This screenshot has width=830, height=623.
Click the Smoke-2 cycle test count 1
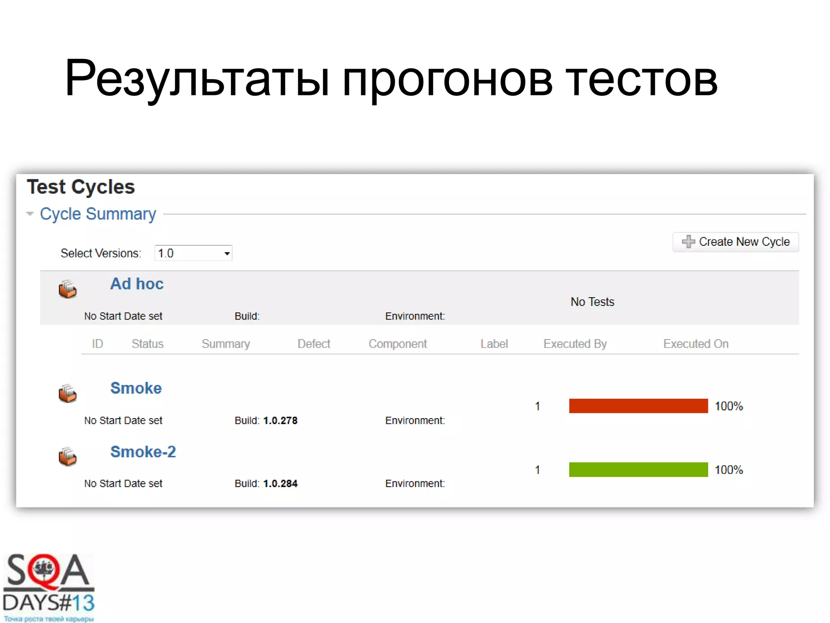click(x=537, y=470)
